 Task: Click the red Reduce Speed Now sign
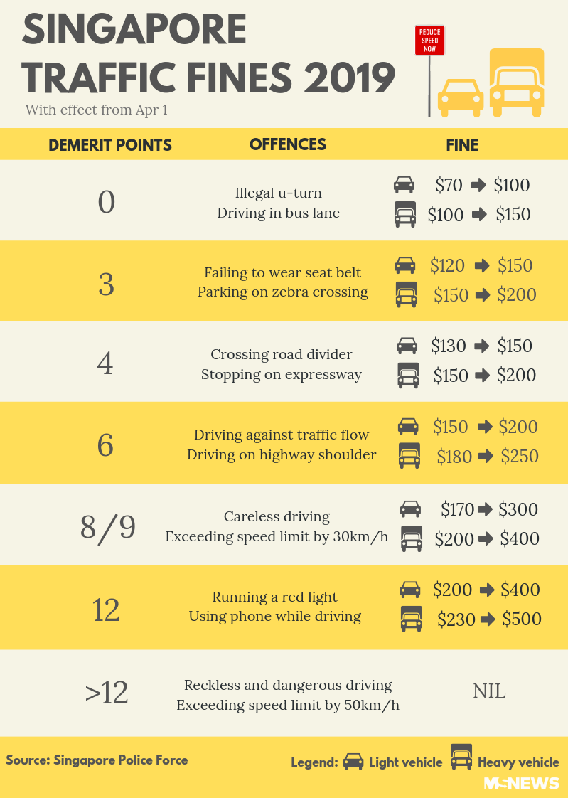pos(429,41)
